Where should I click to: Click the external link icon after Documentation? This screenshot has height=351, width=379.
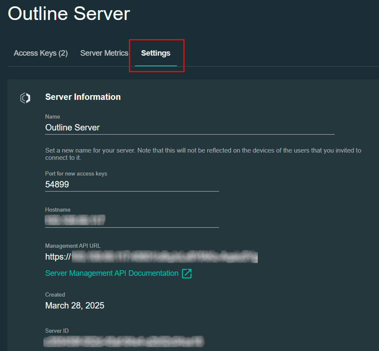click(x=187, y=274)
